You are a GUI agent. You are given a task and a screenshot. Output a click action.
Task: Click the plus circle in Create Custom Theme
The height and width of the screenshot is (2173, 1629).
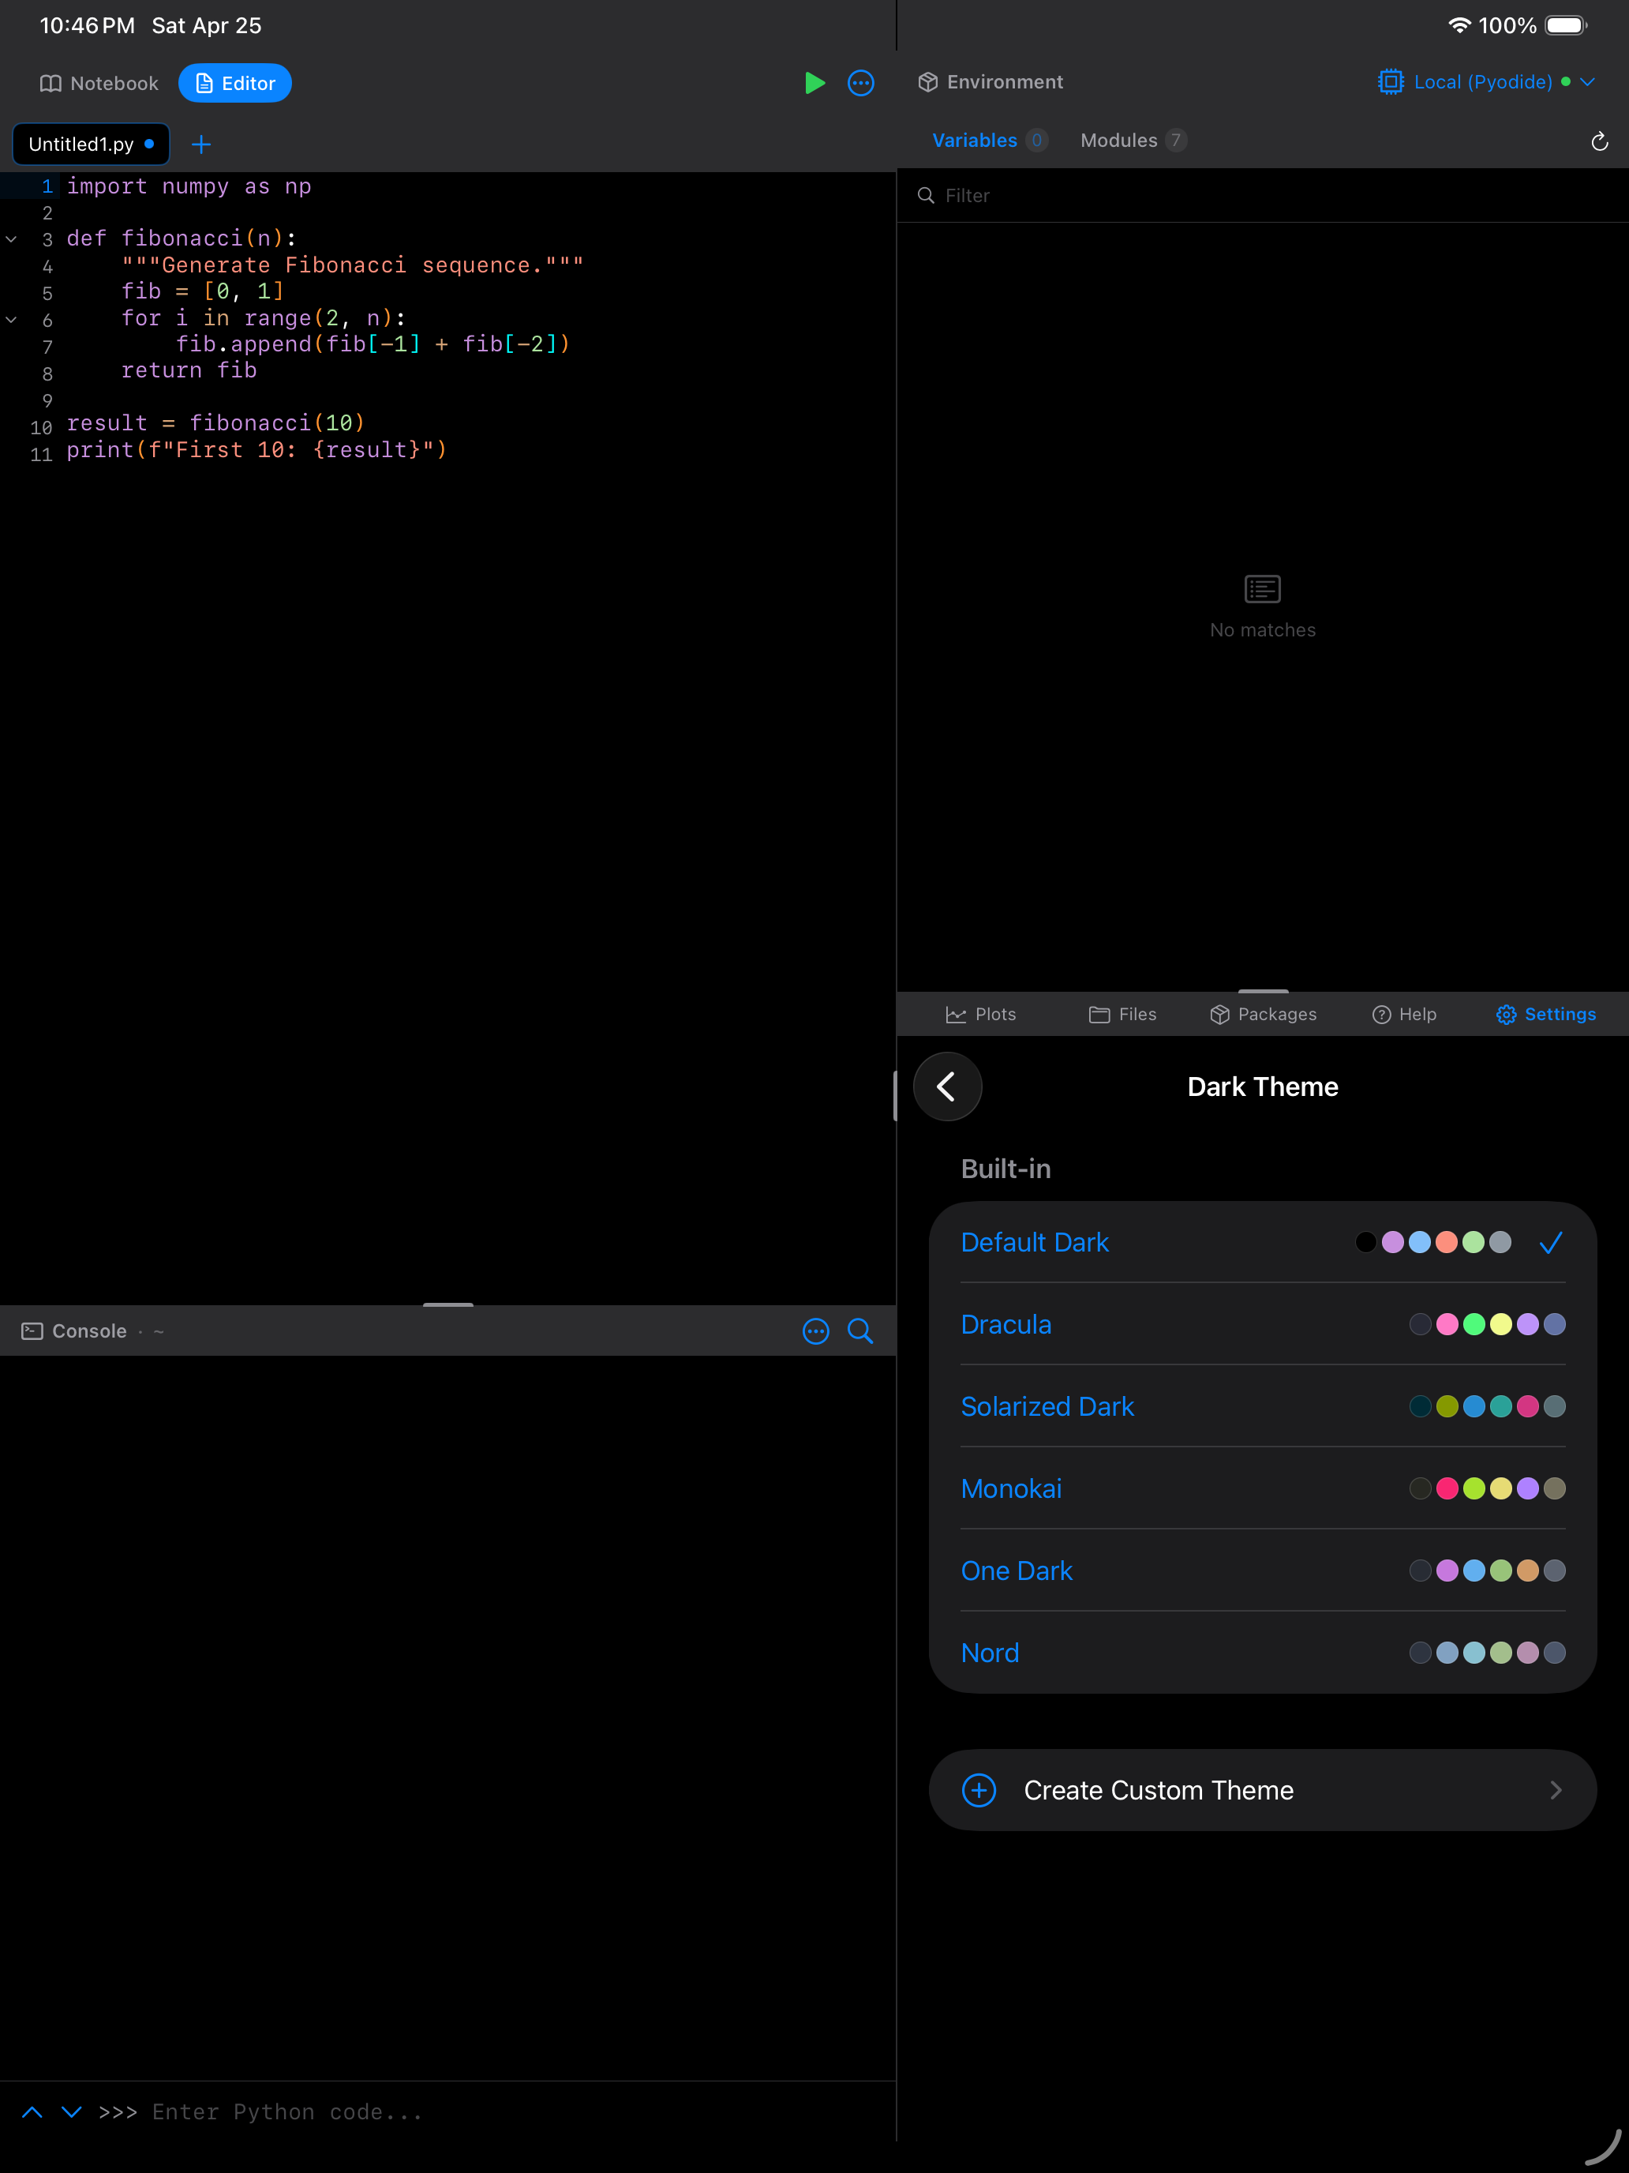tap(979, 1790)
